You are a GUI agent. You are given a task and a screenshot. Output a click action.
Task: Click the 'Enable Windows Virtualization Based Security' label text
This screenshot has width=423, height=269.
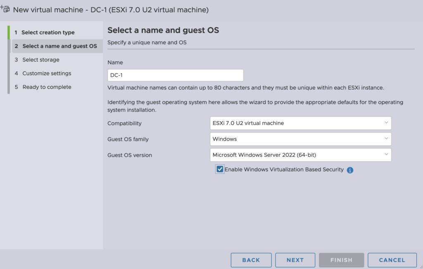pos(284,169)
